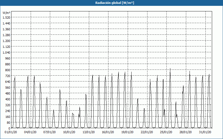The height and width of the screenshot is (139, 223).
Task: Click the 960 y-axis label
Action: [x=8, y=58]
